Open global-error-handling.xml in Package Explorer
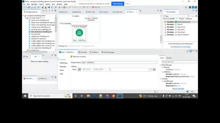The height and width of the screenshot is (123, 220). [x=40, y=37]
